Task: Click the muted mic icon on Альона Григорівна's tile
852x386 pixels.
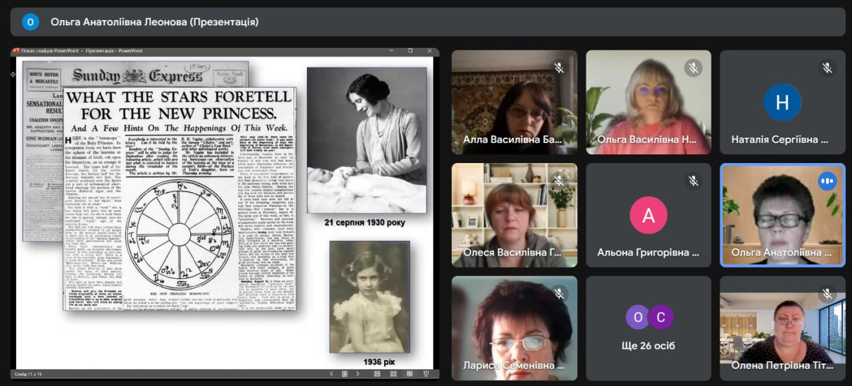Action: click(x=693, y=181)
